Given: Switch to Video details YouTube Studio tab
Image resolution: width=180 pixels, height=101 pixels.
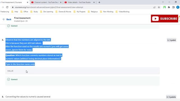Looking at the screenshot, I should pyautogui.click(x=79, y=2).
